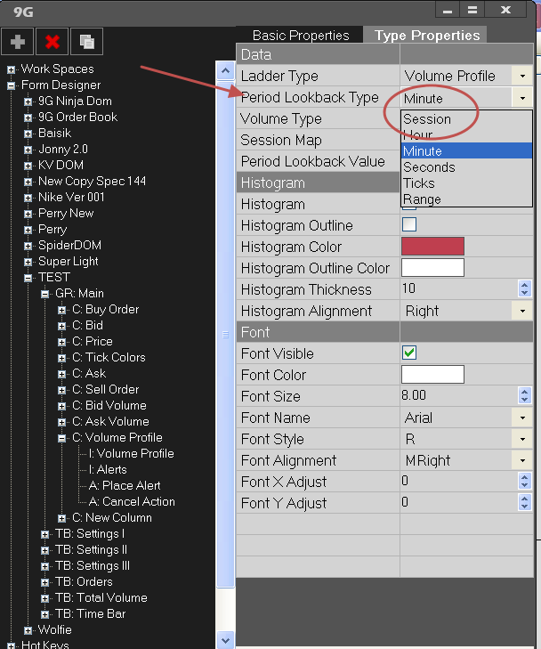Expand the 9G Order Book node
Viewport: 541px width, 649px height.
(x=28, y=118)
